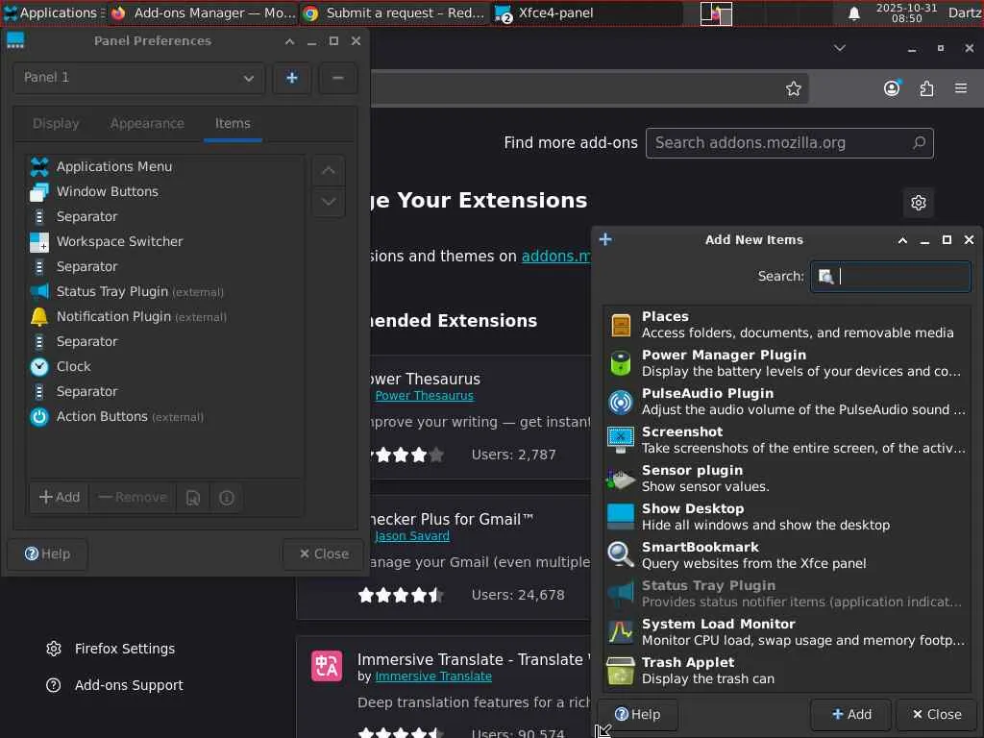Open the Power Thesaurus author link

424,396
